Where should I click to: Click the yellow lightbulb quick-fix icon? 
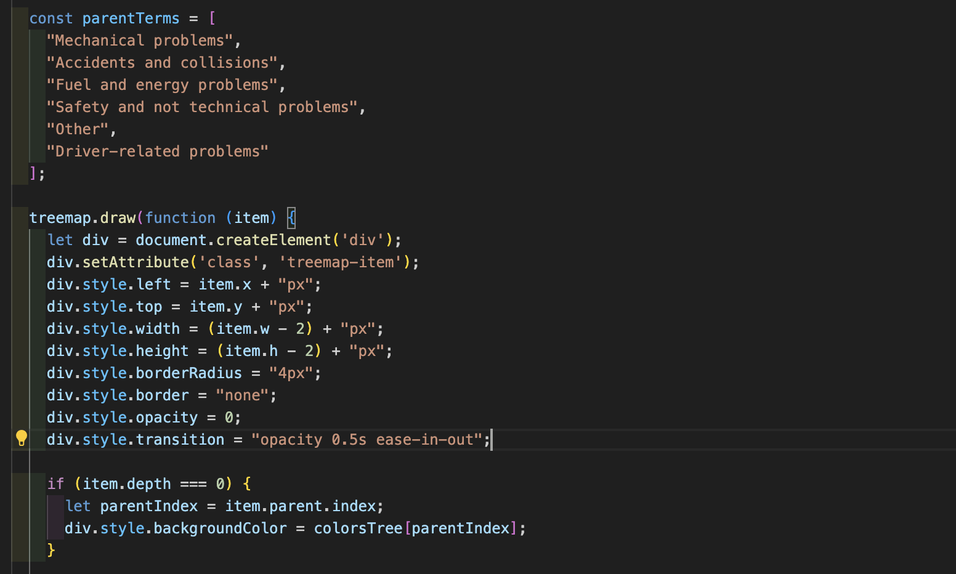[x=22, y=438]
